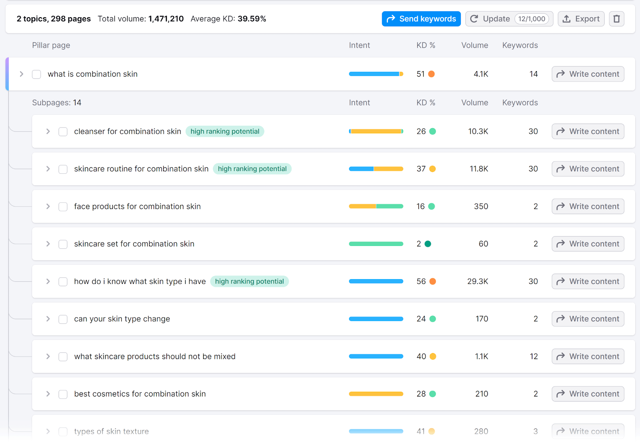Click the trash delete icon button

[x=616, y=19]
